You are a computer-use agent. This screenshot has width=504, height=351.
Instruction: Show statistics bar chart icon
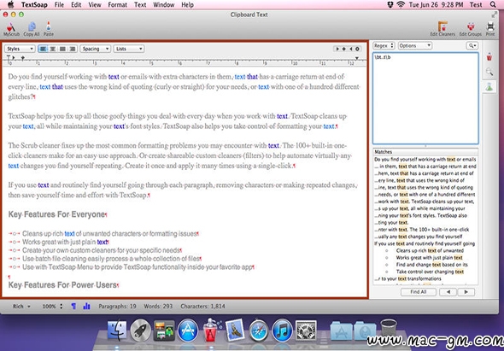[x=86, y=307]
